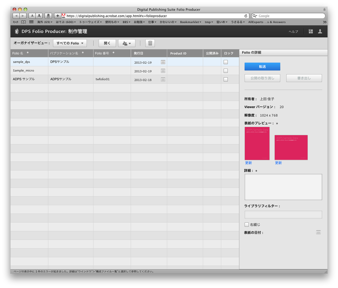The width and height of the screenshot is (338, 288).
Task: Select the landscape cover preview thumbnail
Action: click(x=291, y=147)
